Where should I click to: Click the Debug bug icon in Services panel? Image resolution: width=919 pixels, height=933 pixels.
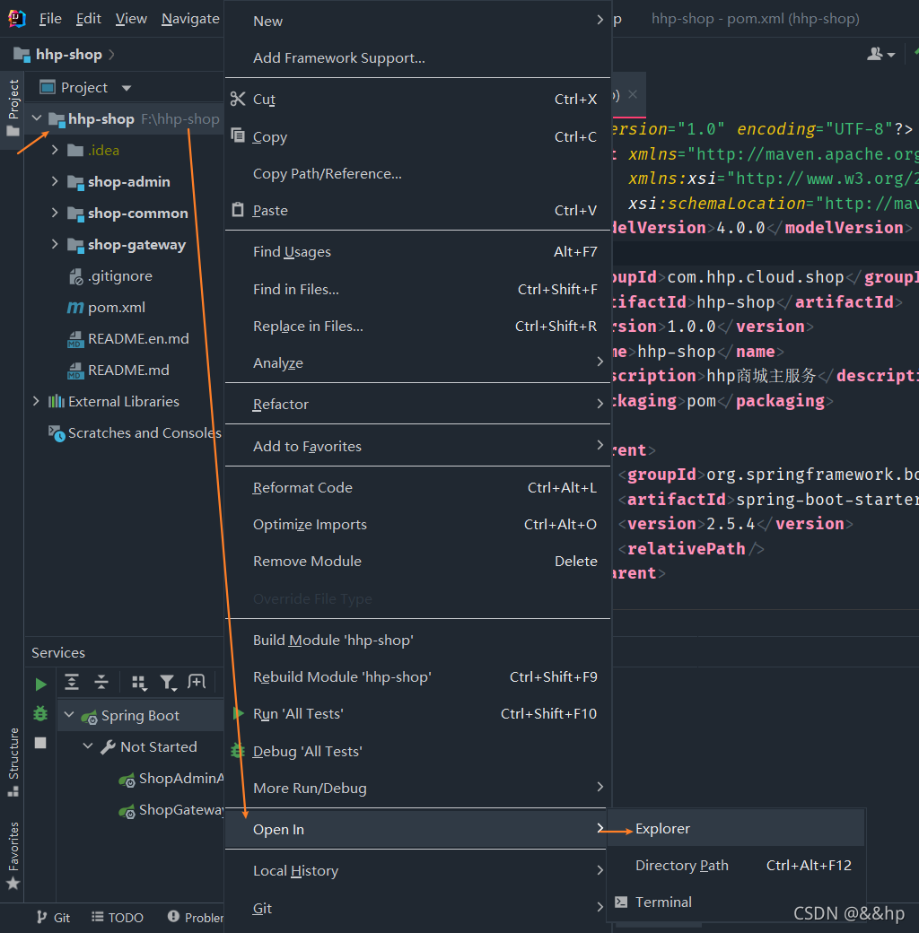(39, 713)
